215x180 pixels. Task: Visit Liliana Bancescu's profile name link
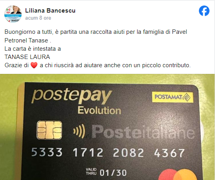[x=50, y=11]
